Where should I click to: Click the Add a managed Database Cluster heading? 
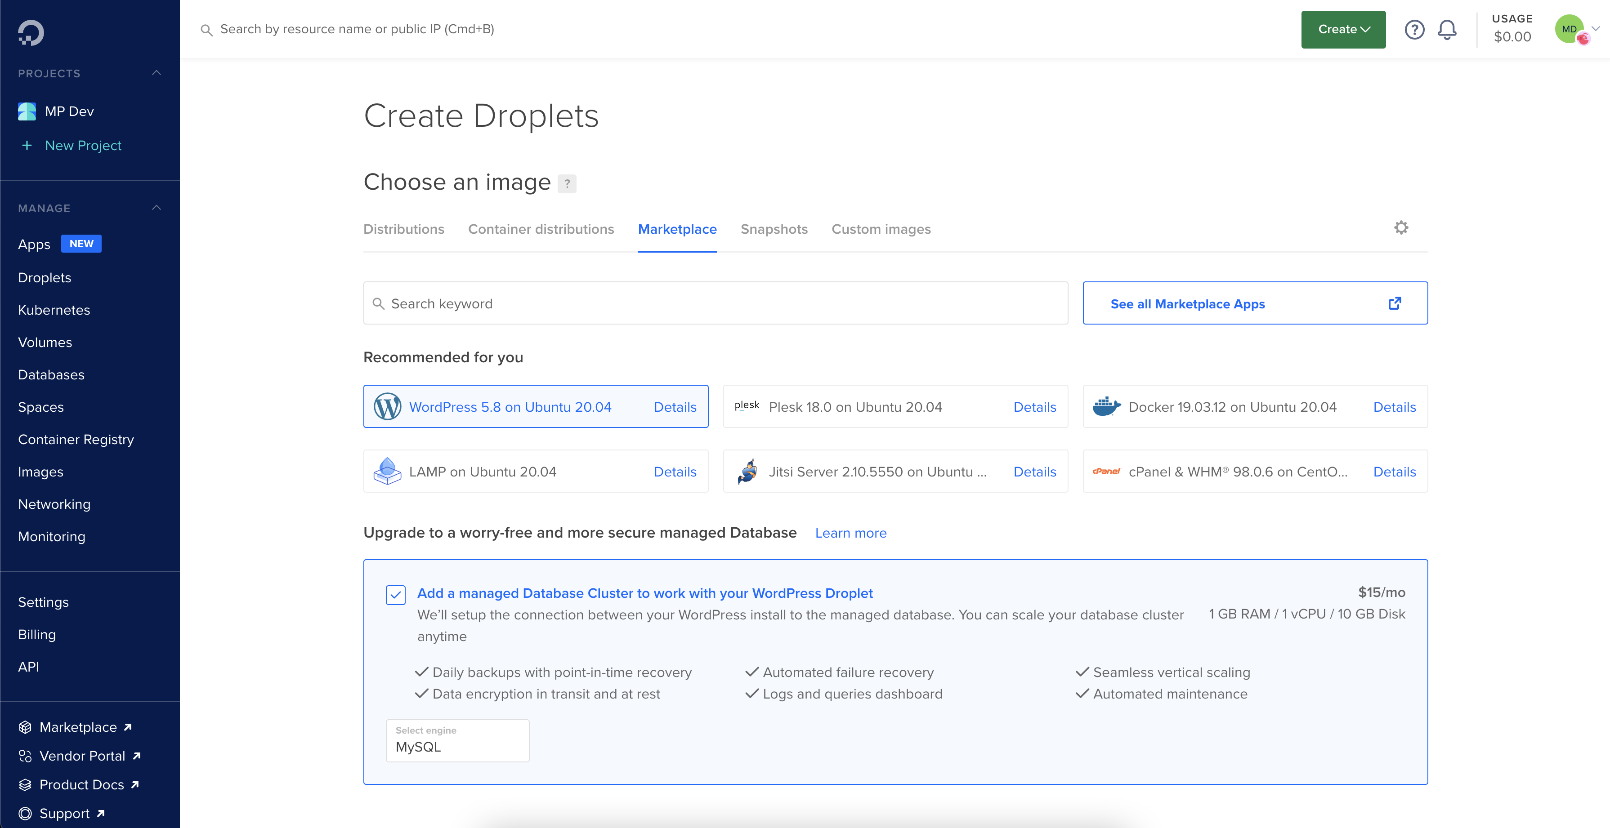pyautogui.click(x=644, y=593)
